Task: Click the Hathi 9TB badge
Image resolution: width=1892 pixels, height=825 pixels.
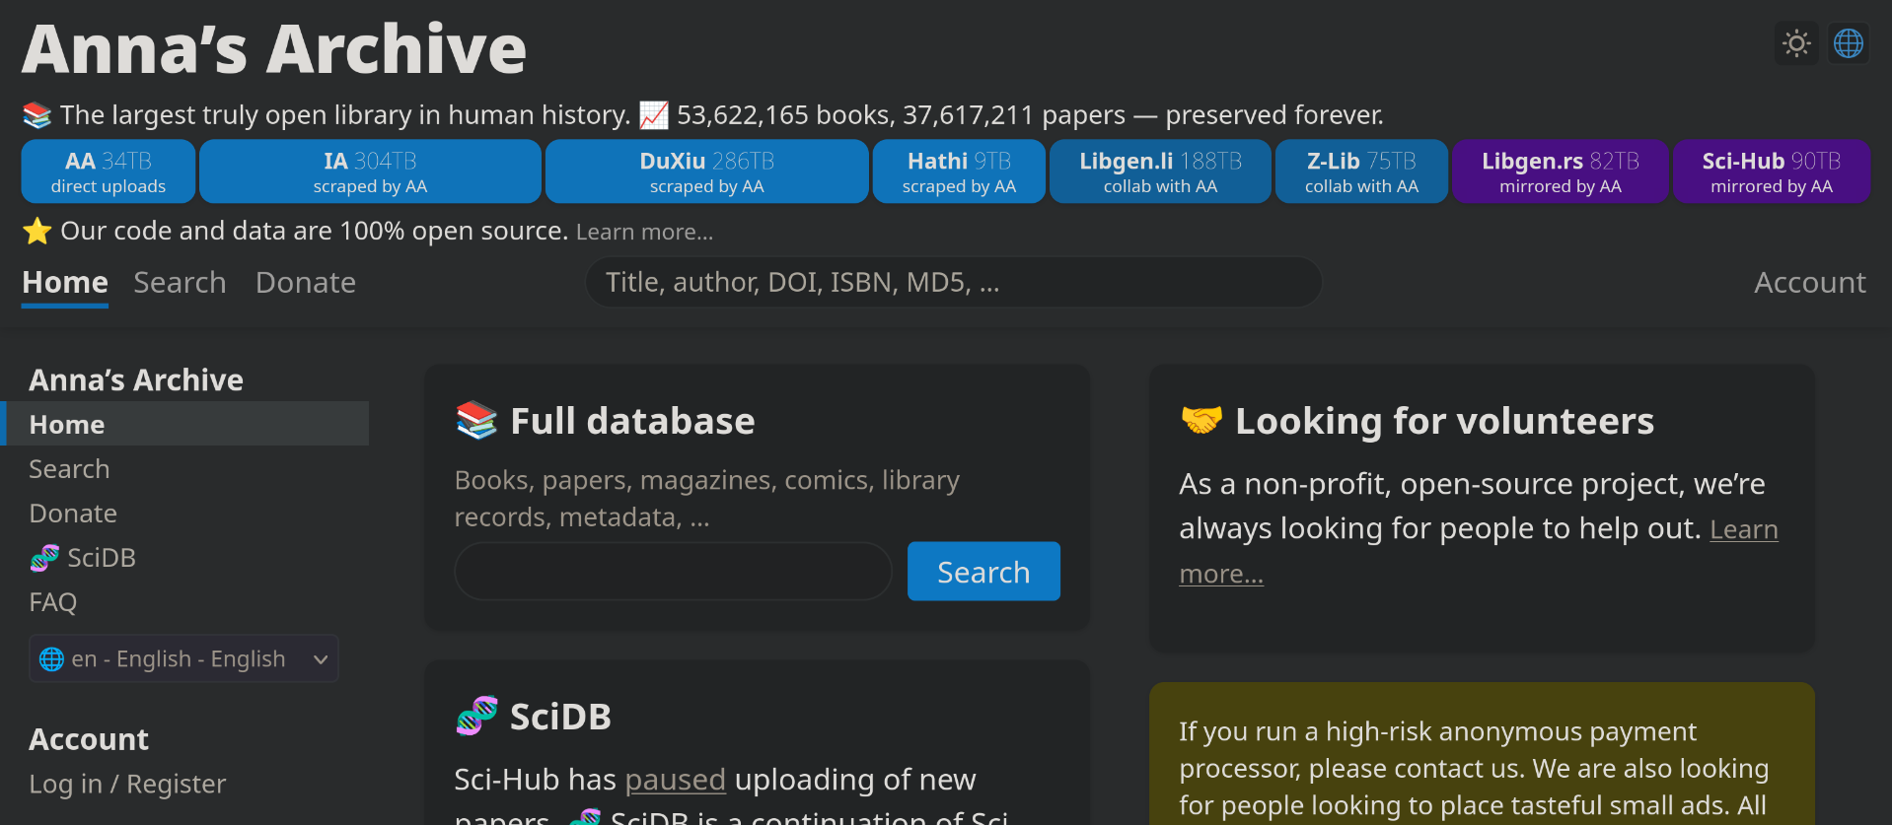Action: [959, 172]
